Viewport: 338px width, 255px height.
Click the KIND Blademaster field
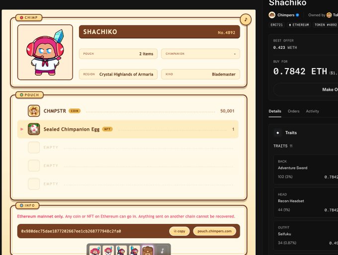[x=200, y=74]
